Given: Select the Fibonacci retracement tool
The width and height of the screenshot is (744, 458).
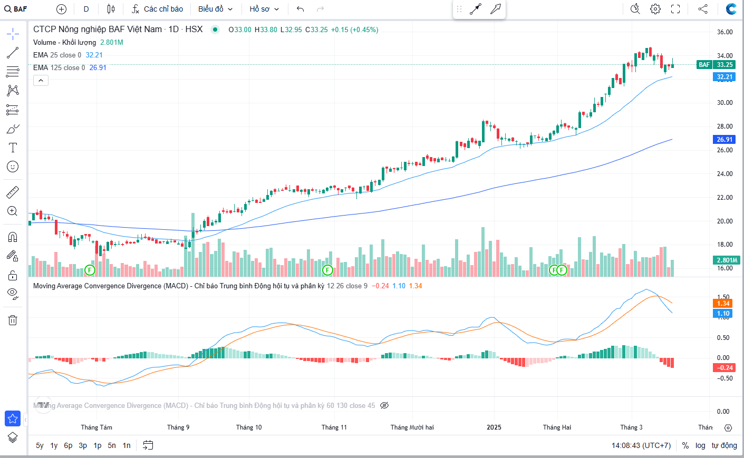Looking at the screenshot, I should (13, 72).
